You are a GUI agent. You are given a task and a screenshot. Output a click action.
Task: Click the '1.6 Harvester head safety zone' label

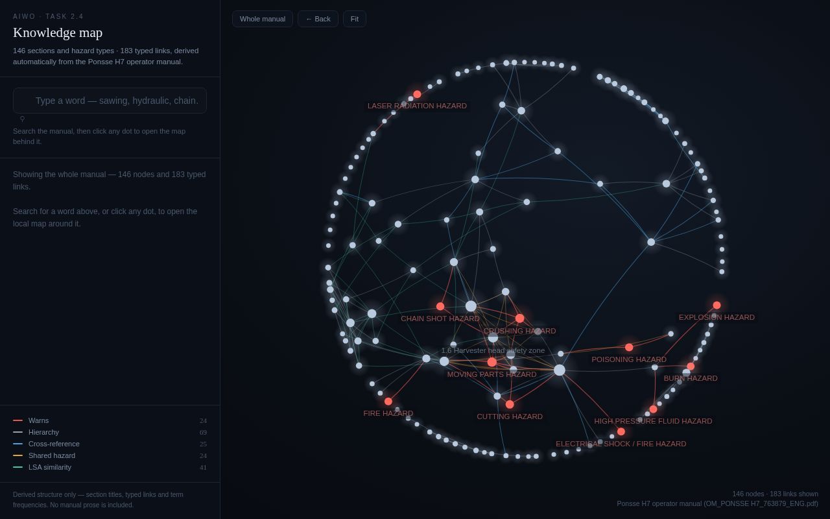[493, 350]
